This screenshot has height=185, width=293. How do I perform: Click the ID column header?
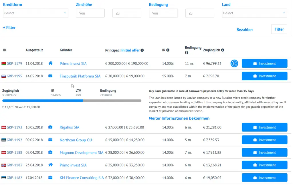tap(5, 50)
